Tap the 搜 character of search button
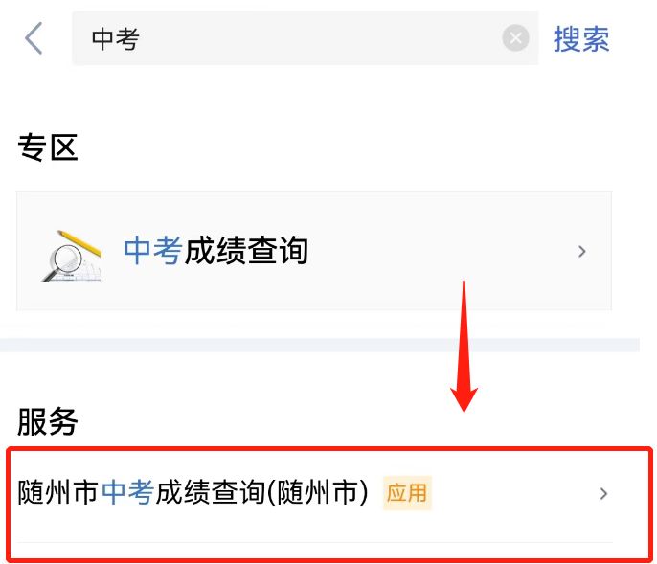This screenshot has height=564, width=657. point(567,39)
